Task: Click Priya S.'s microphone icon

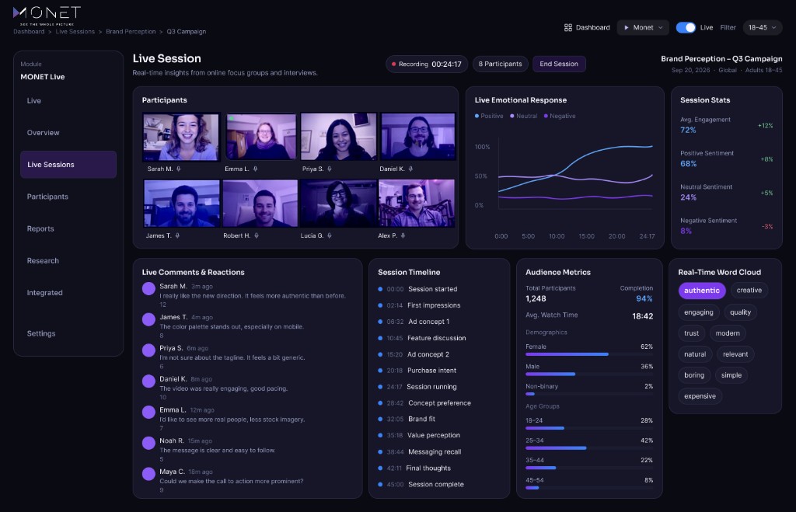Action: (330, 169)
